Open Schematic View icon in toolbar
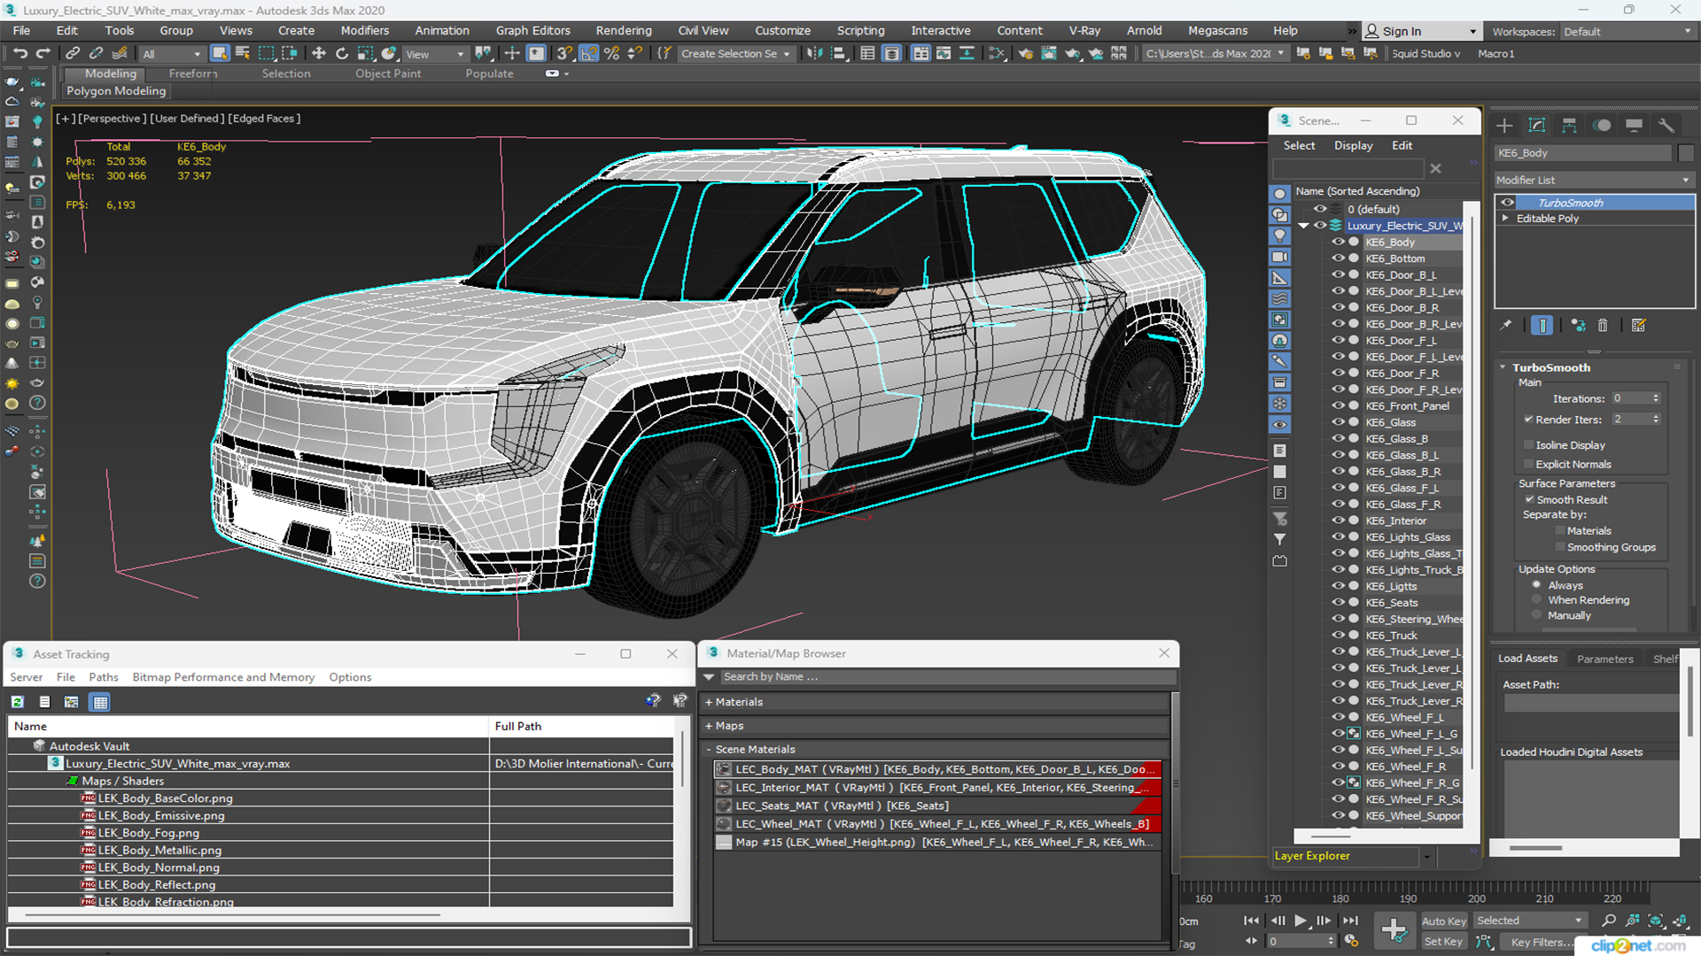This screenshot has height=956, width=1701. pyautogui.click(x=997, y=53)
